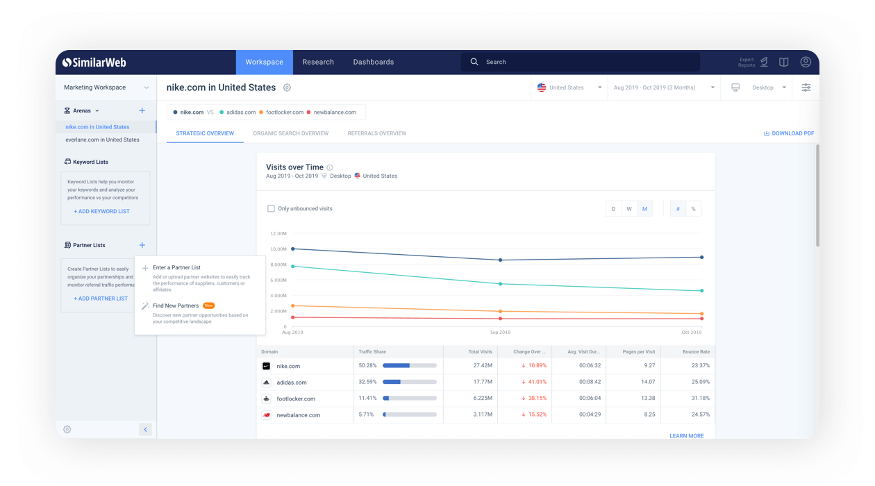Open the Expert Reports icon
Viewport: 875px width, 486px height.
pyautogui.click(x=763, y=62)
